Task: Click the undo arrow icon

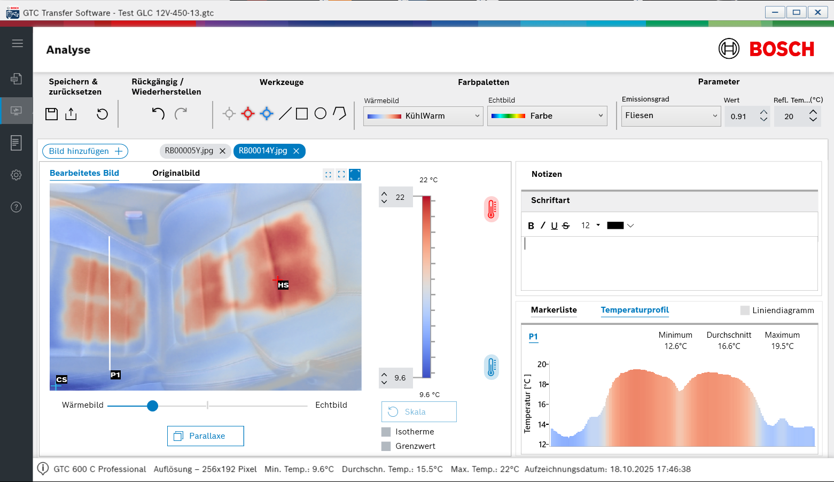Action: pos(158,114)
